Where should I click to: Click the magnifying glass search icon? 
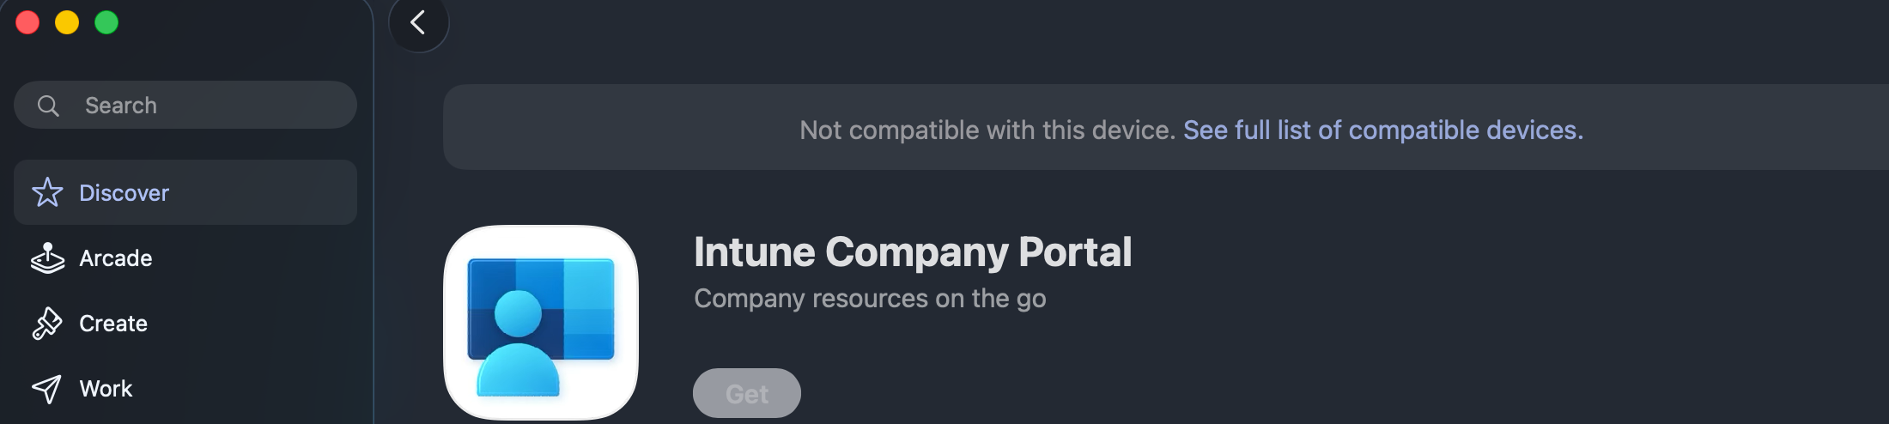(48, 106)
